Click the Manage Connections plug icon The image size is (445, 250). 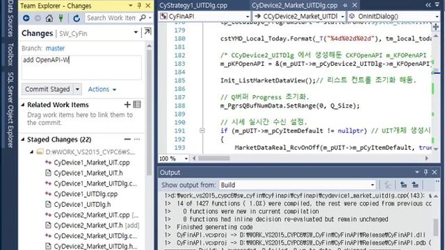click(60, 18)
